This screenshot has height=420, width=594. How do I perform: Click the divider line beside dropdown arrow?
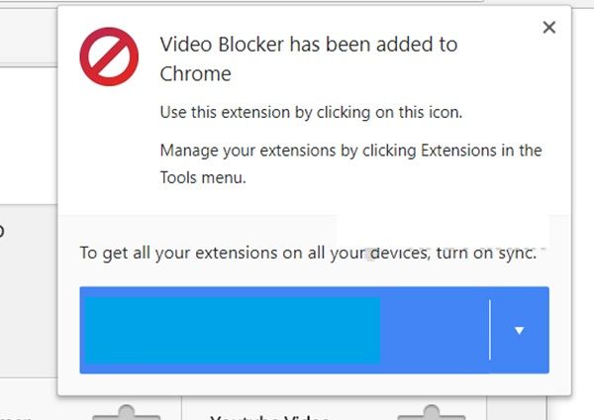(x=490, y=330)
